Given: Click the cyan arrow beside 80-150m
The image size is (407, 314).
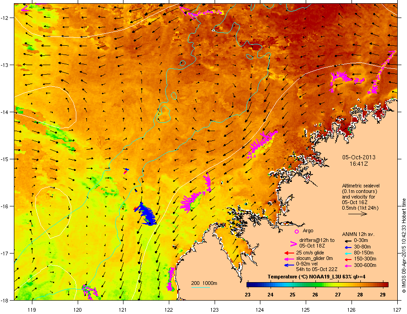Looking at the screenshot, I should tap(347, 253).
